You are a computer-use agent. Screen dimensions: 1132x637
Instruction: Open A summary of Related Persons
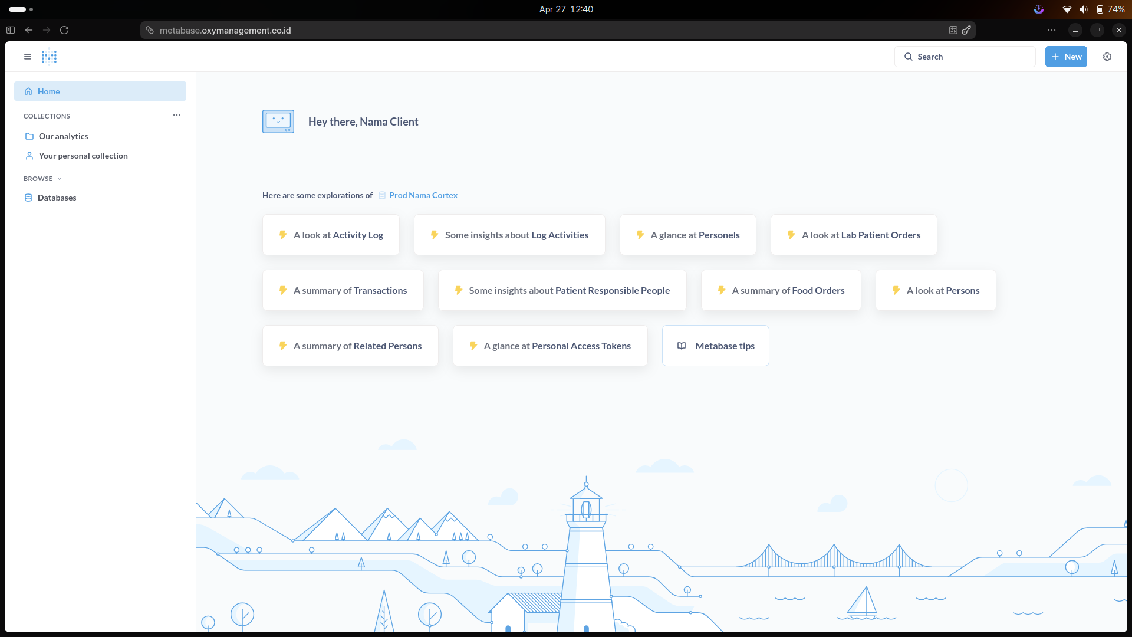click(350, 346)
